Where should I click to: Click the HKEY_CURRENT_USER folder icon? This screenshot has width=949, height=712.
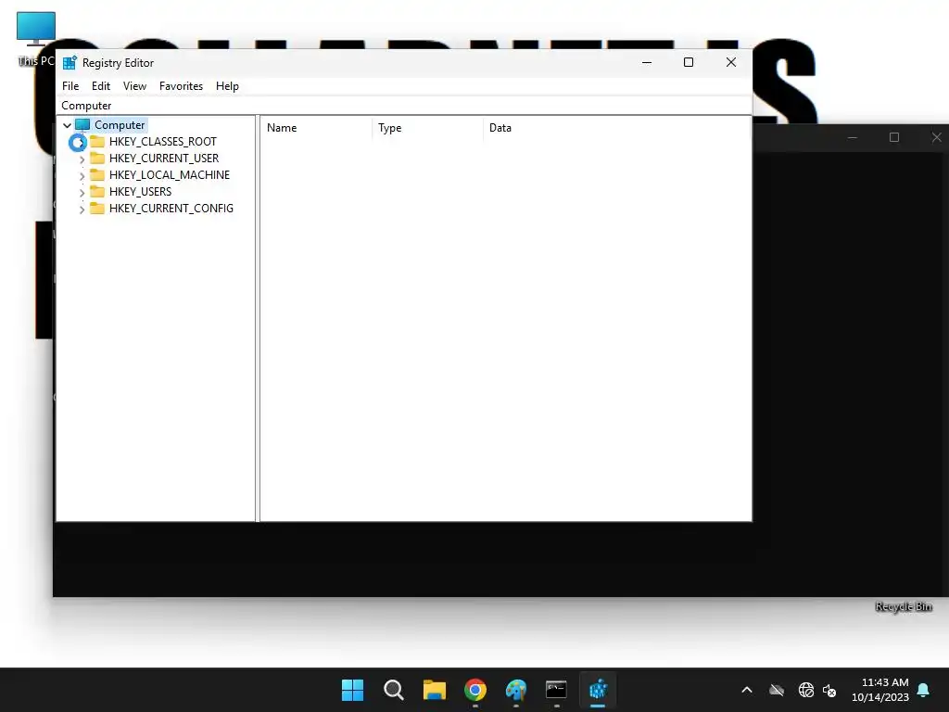pos(97,158)
